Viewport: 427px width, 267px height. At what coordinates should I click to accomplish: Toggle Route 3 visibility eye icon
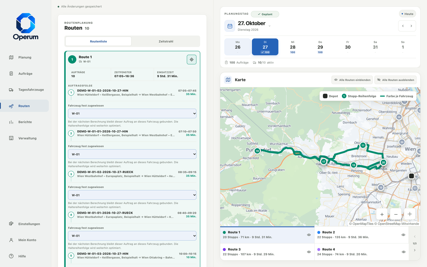tap(309, 252)
